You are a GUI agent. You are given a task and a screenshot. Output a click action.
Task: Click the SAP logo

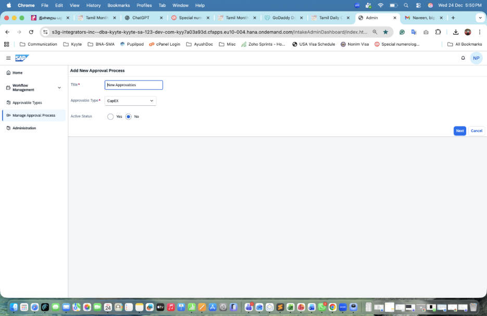[x=22, y=58]
